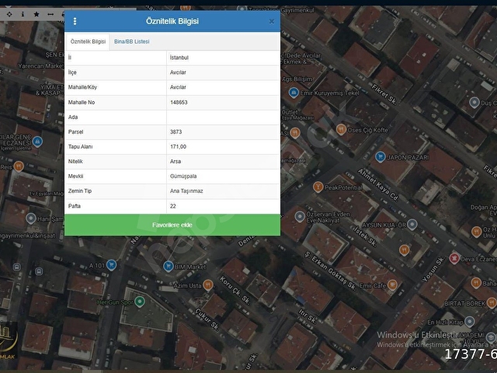Select the Deva Eczanesi pharmacy marker

coord(454,258)
